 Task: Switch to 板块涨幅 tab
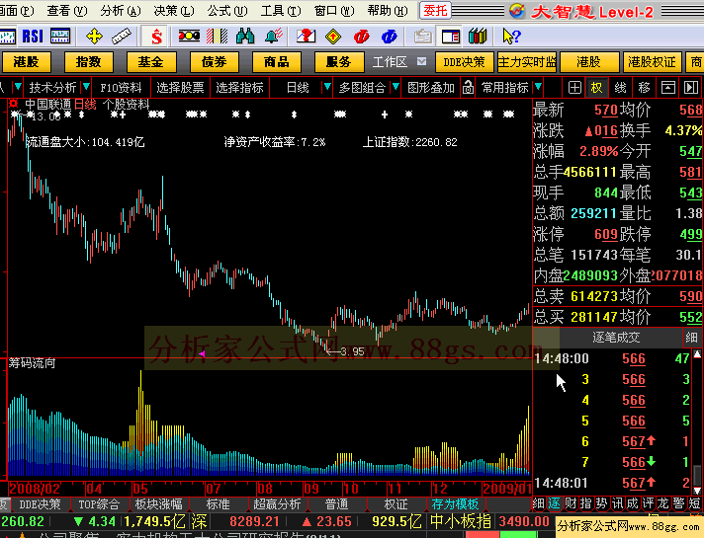click(x=158, y=504)
